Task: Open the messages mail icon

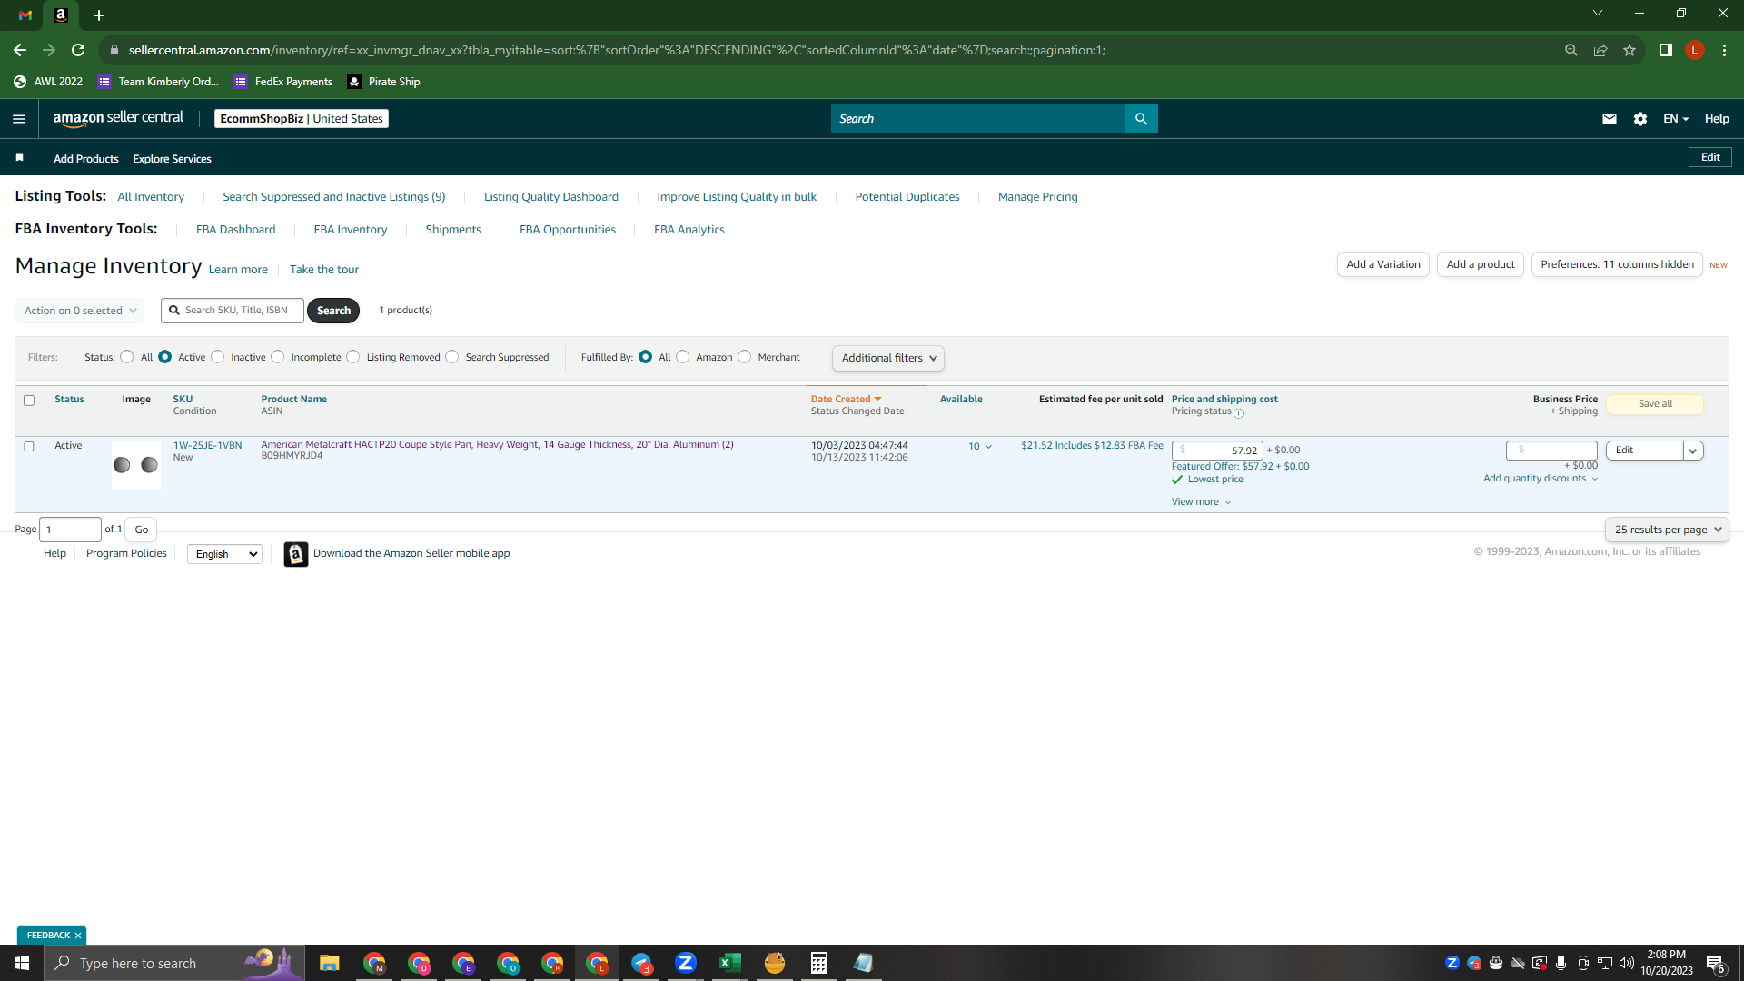Action: pyautogui.click(x=1610, y=119)
